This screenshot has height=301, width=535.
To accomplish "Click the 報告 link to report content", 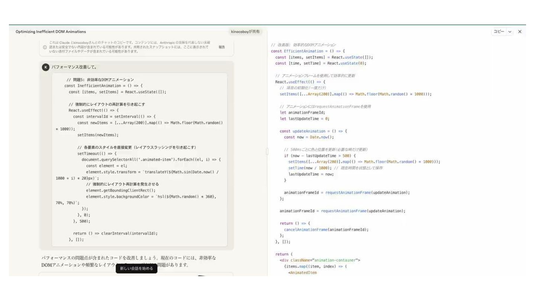I will click(x=221, y=47).
